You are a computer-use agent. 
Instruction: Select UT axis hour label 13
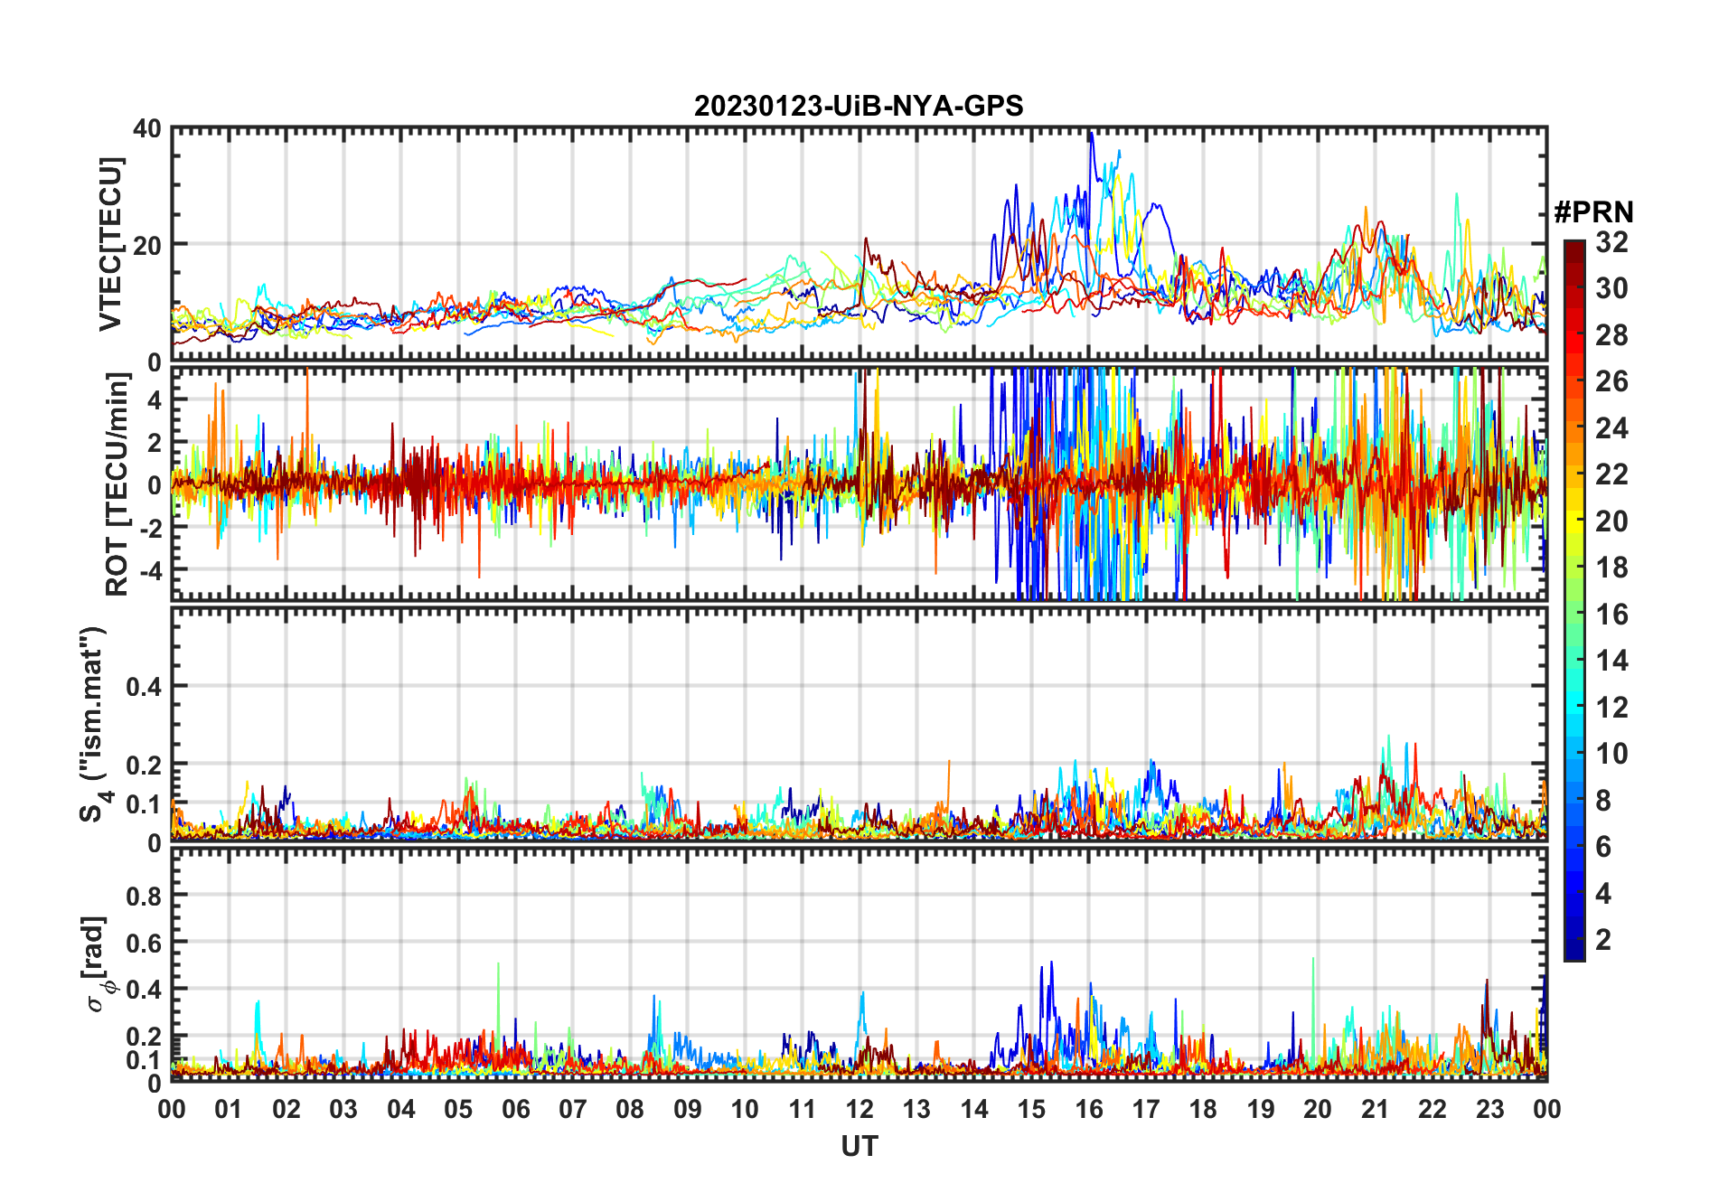click(916, 1110)
